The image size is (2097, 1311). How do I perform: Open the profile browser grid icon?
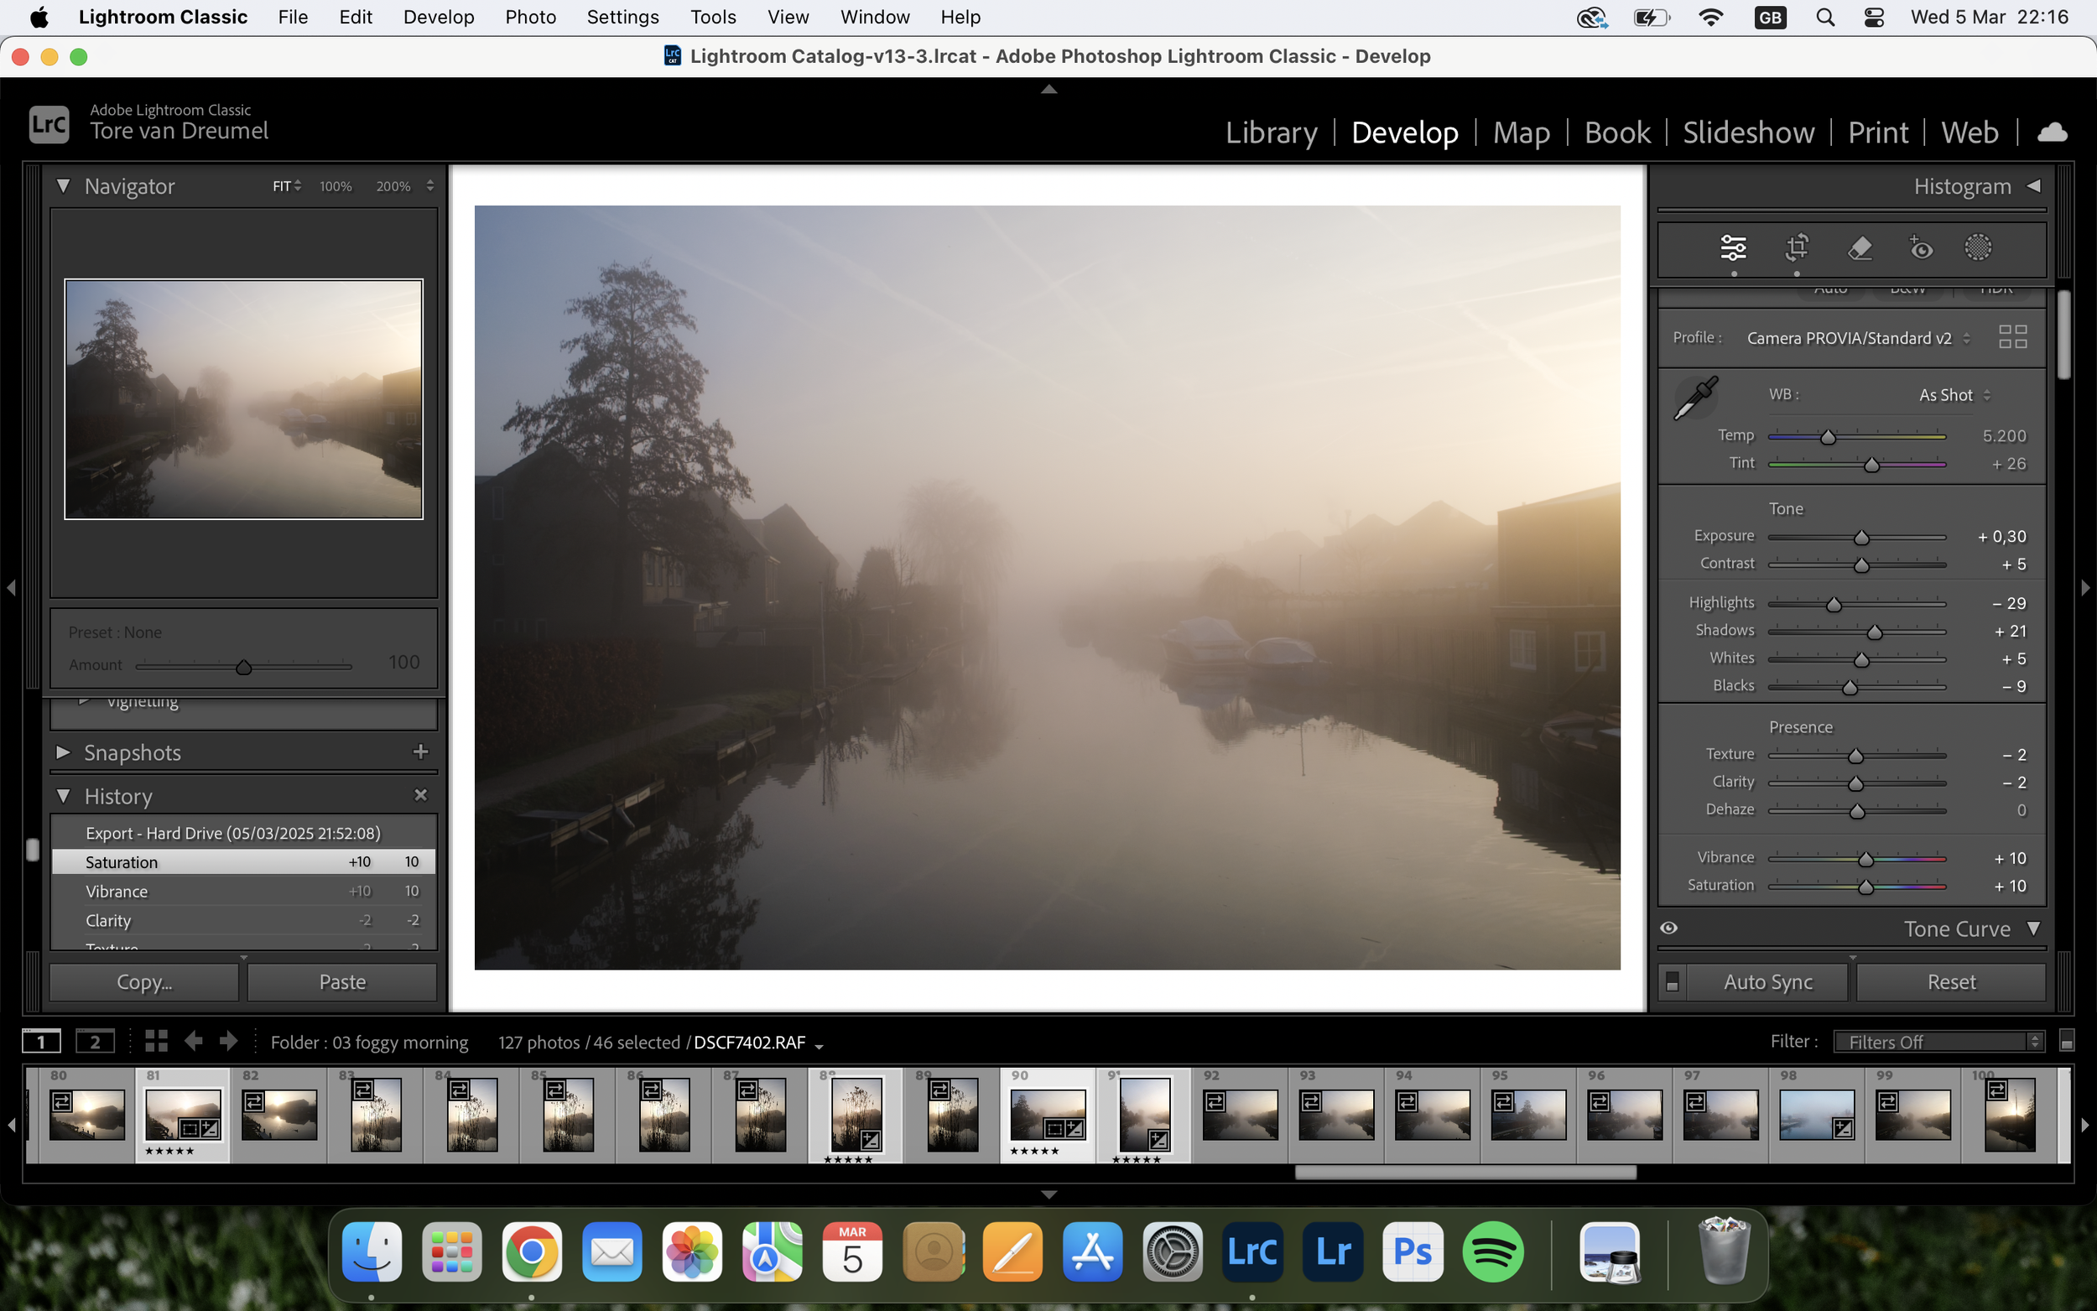point(2012,337)
